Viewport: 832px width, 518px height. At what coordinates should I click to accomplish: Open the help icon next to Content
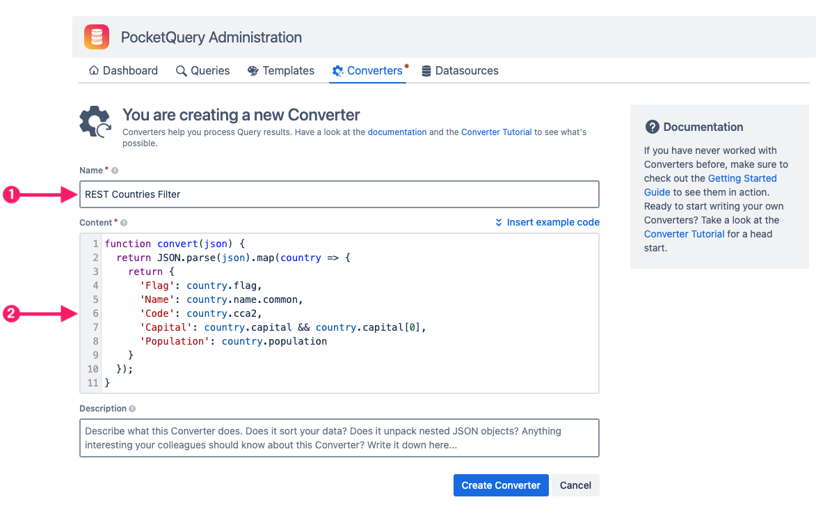pos(124,222)
